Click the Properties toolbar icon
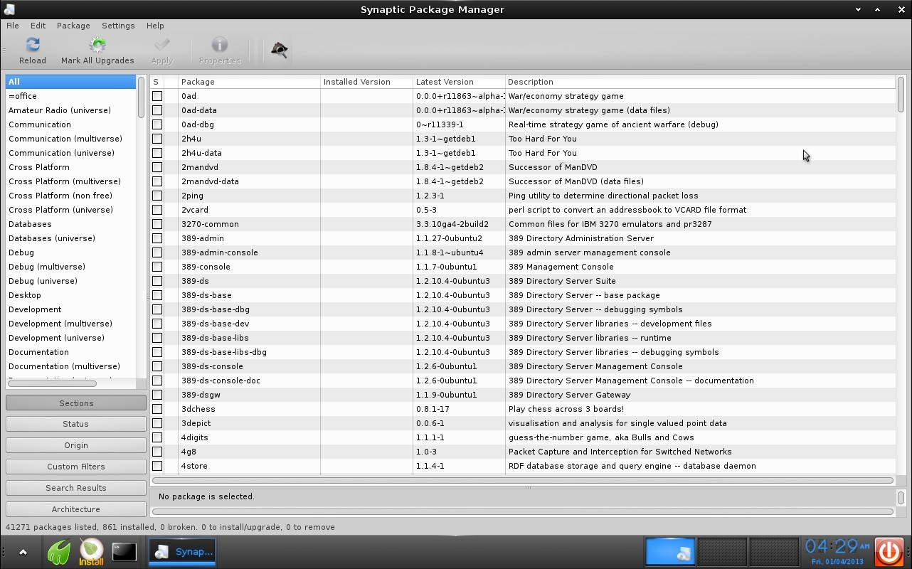This screenshot has height=569, width=912. [220, 46]
